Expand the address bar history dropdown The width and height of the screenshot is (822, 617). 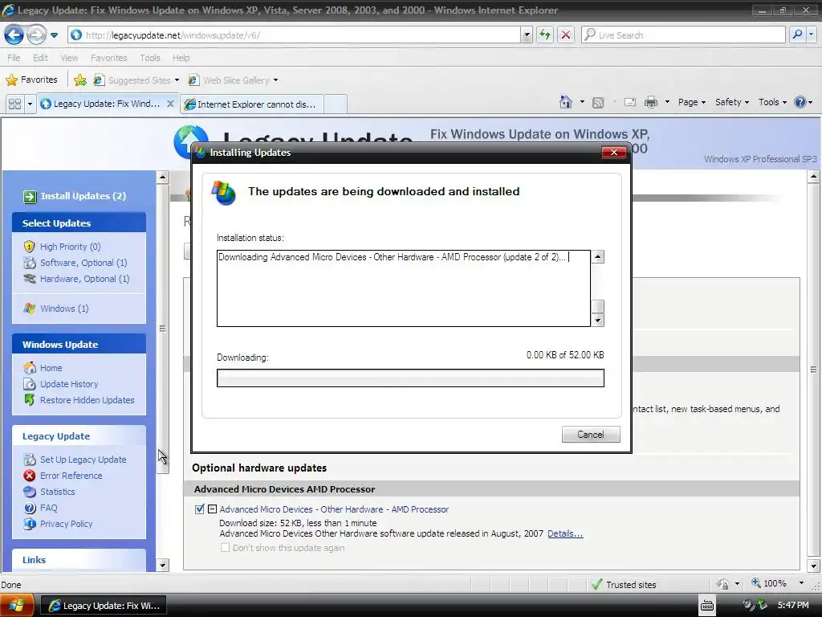[x=527, y=35]
